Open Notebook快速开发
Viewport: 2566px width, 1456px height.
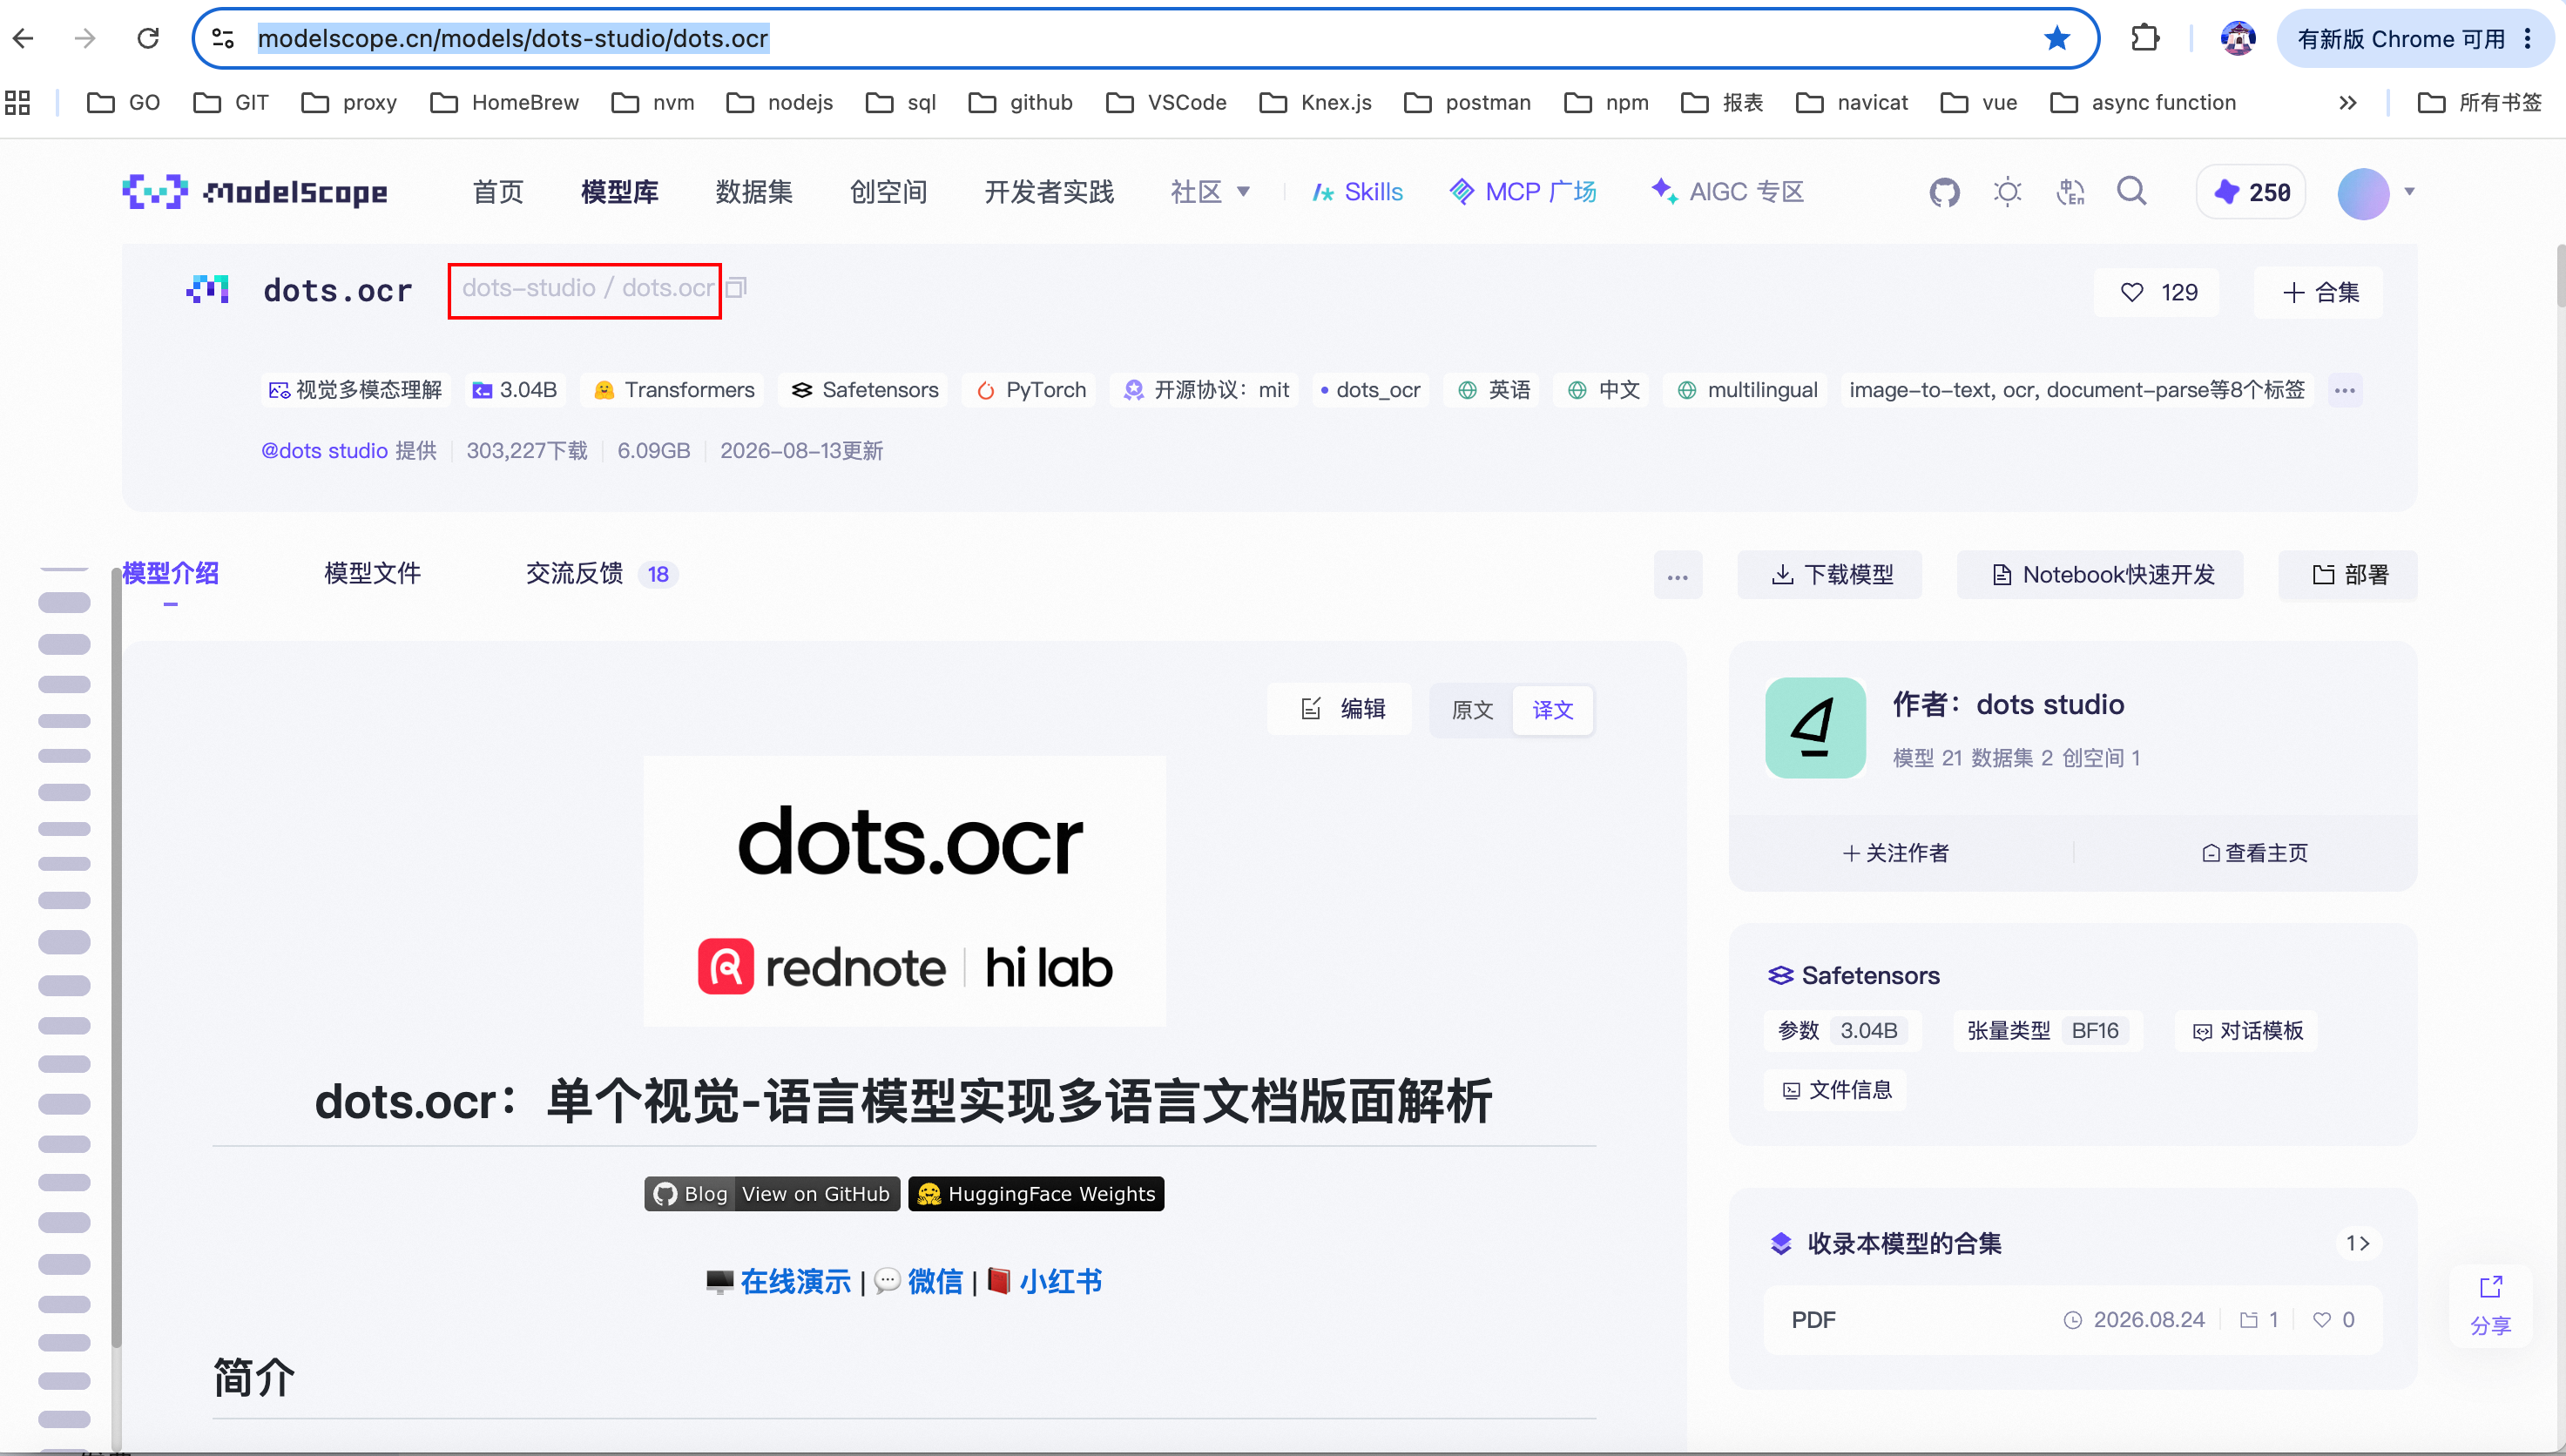[2100, 575]
